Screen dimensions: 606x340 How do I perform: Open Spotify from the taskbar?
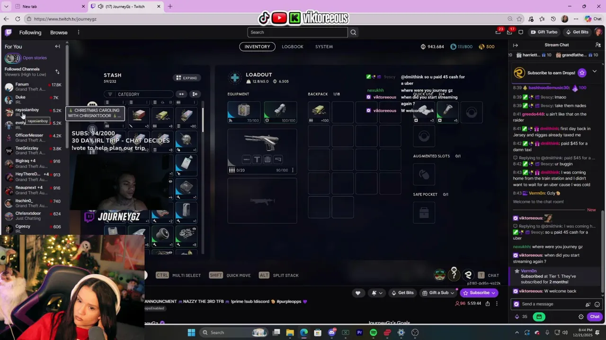(373, 332)
